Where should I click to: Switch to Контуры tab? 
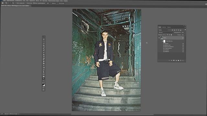click(x=169, y=27)
